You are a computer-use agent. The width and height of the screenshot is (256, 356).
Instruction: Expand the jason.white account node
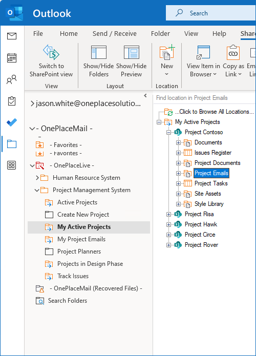(x=32, y=104)
